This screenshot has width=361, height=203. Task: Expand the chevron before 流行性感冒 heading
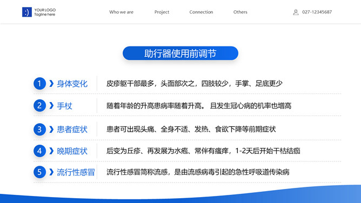coord(51,172)
